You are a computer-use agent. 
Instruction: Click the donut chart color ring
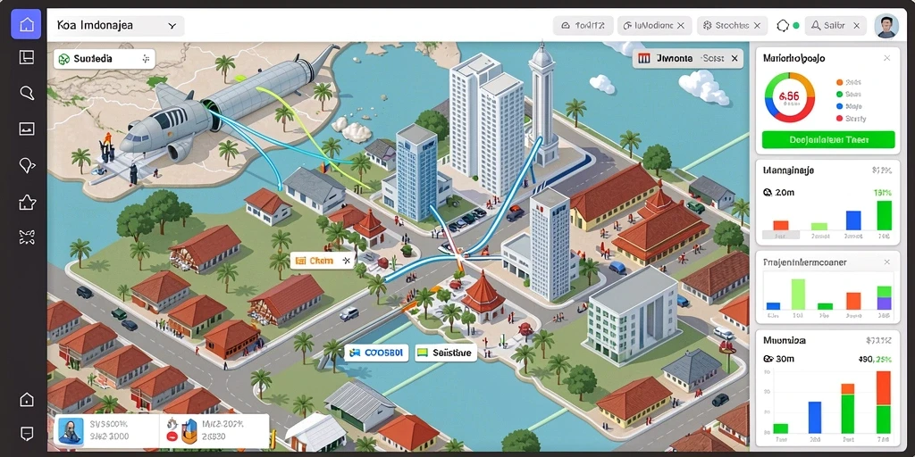789,96
